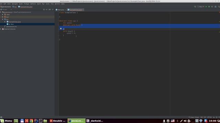Expand the ExampleClass.java node
The image size is (220, 123).
click(x=5, y=22)
